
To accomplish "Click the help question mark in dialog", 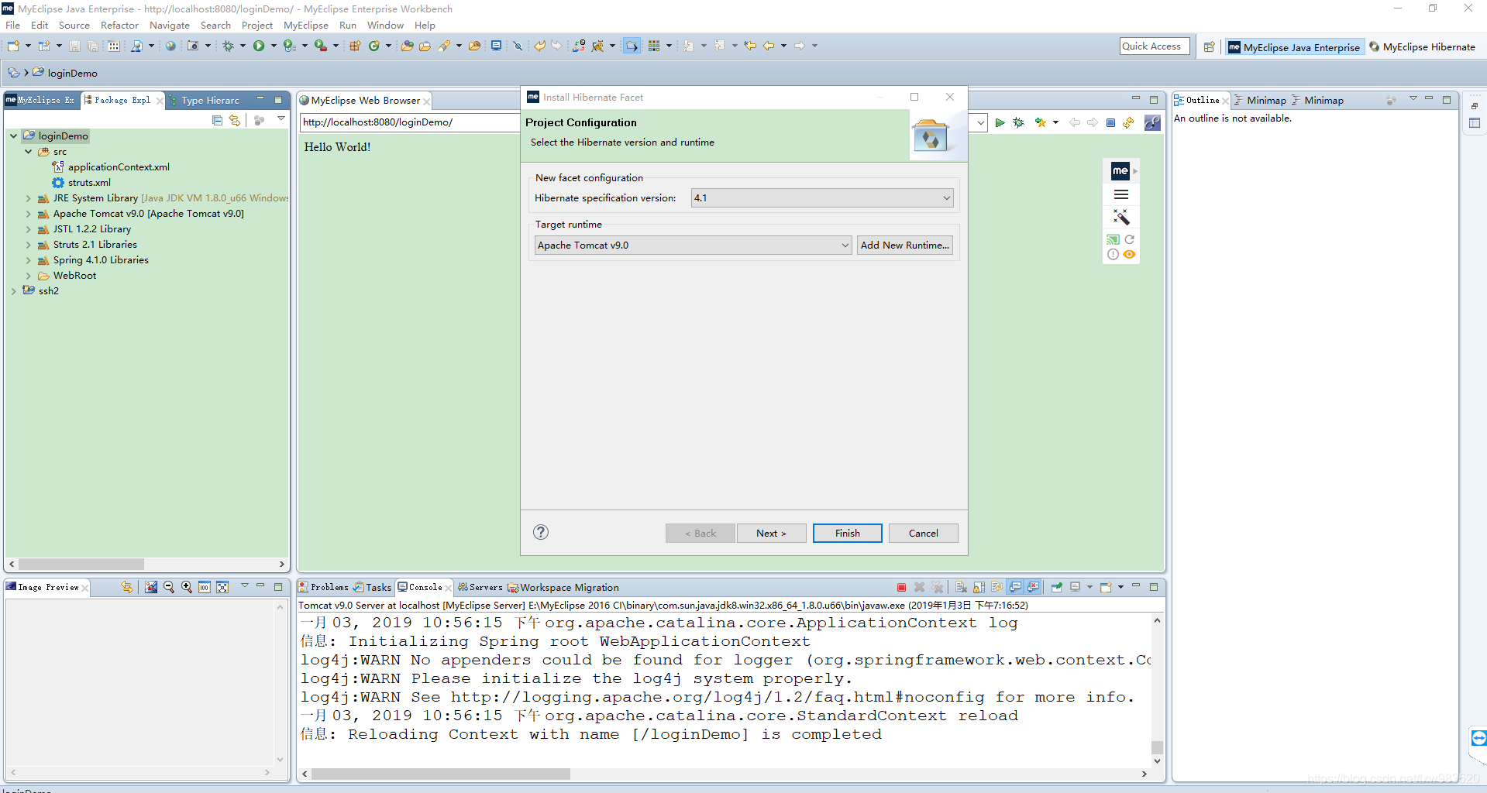I will tap(541, 532).
